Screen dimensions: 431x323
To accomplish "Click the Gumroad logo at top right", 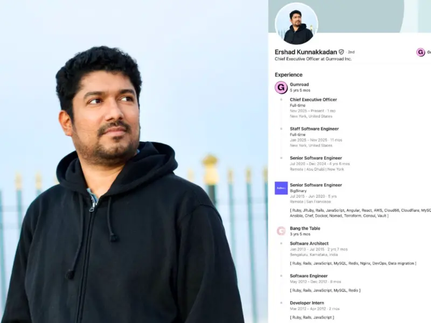I will 421,52.
